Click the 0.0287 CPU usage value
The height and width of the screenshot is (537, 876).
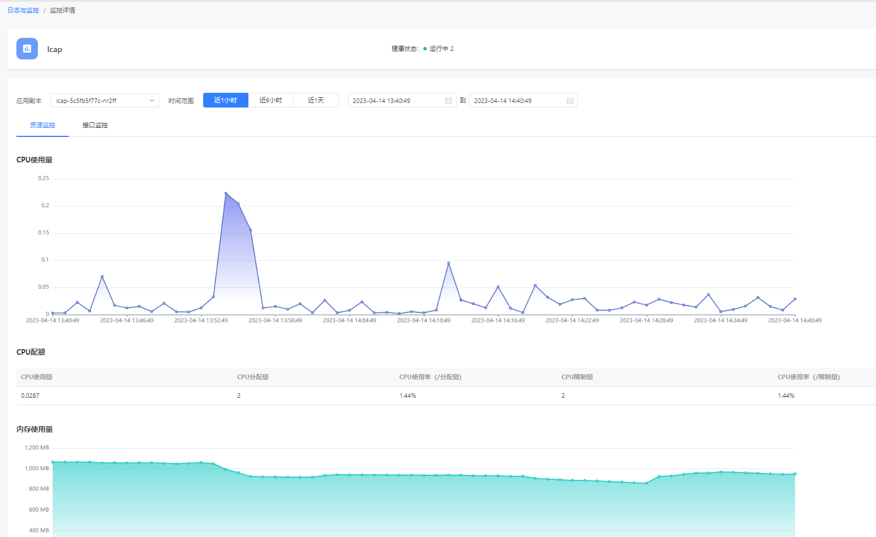(30, 396)
